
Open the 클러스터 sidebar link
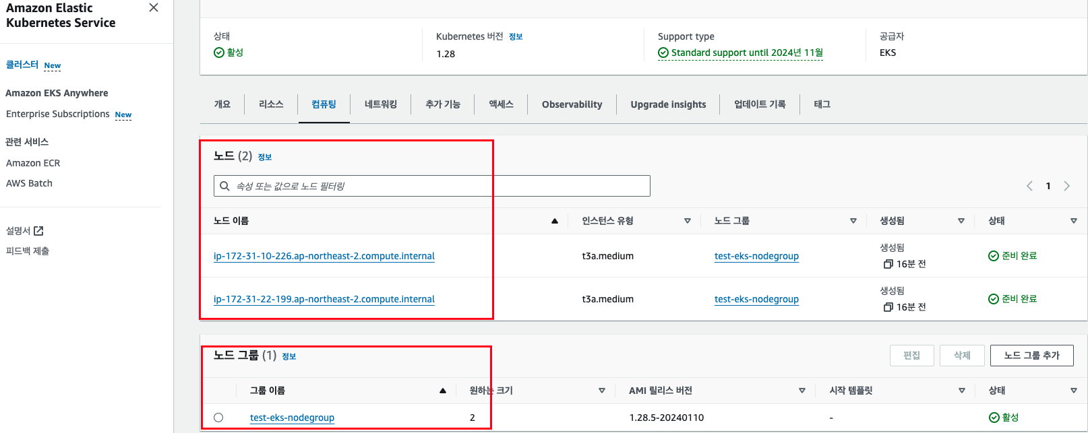pos(22,65)
